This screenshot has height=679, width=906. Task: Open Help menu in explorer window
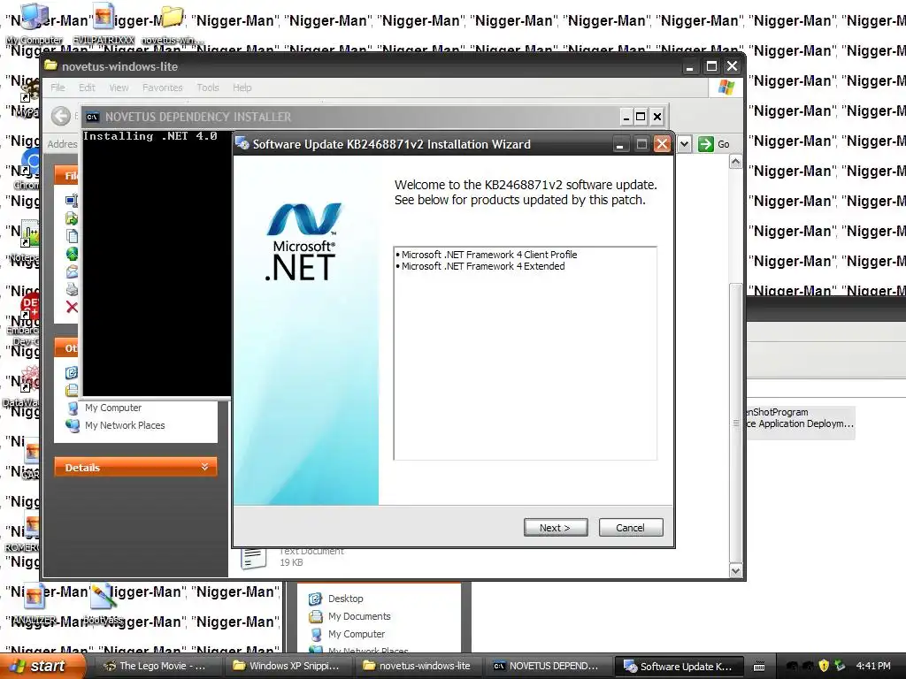coord(242,88)
